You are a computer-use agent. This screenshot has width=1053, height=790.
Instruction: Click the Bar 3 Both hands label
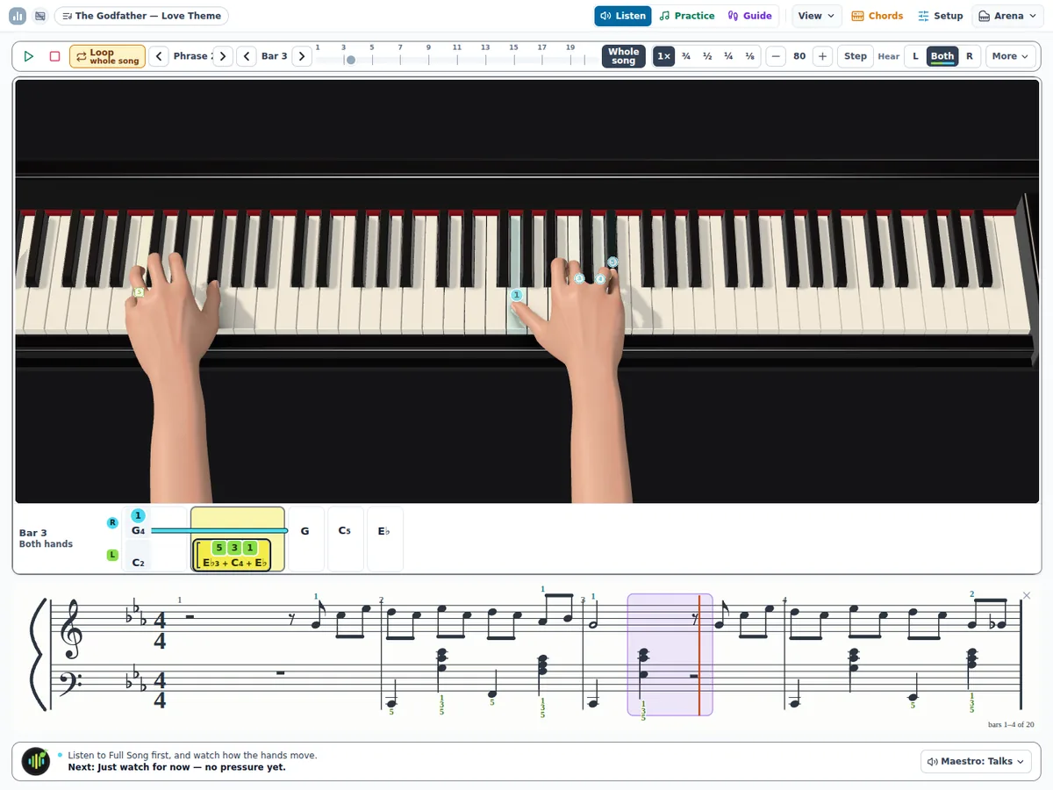(46, 538)
